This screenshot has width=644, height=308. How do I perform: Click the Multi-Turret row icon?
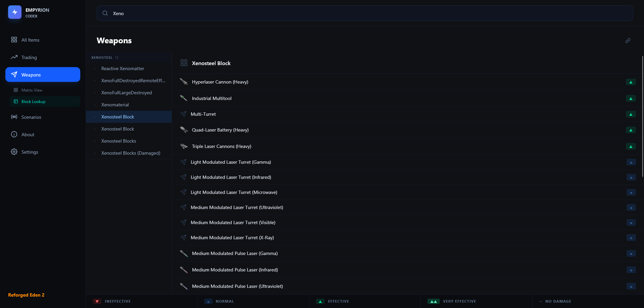pos(183,114)
